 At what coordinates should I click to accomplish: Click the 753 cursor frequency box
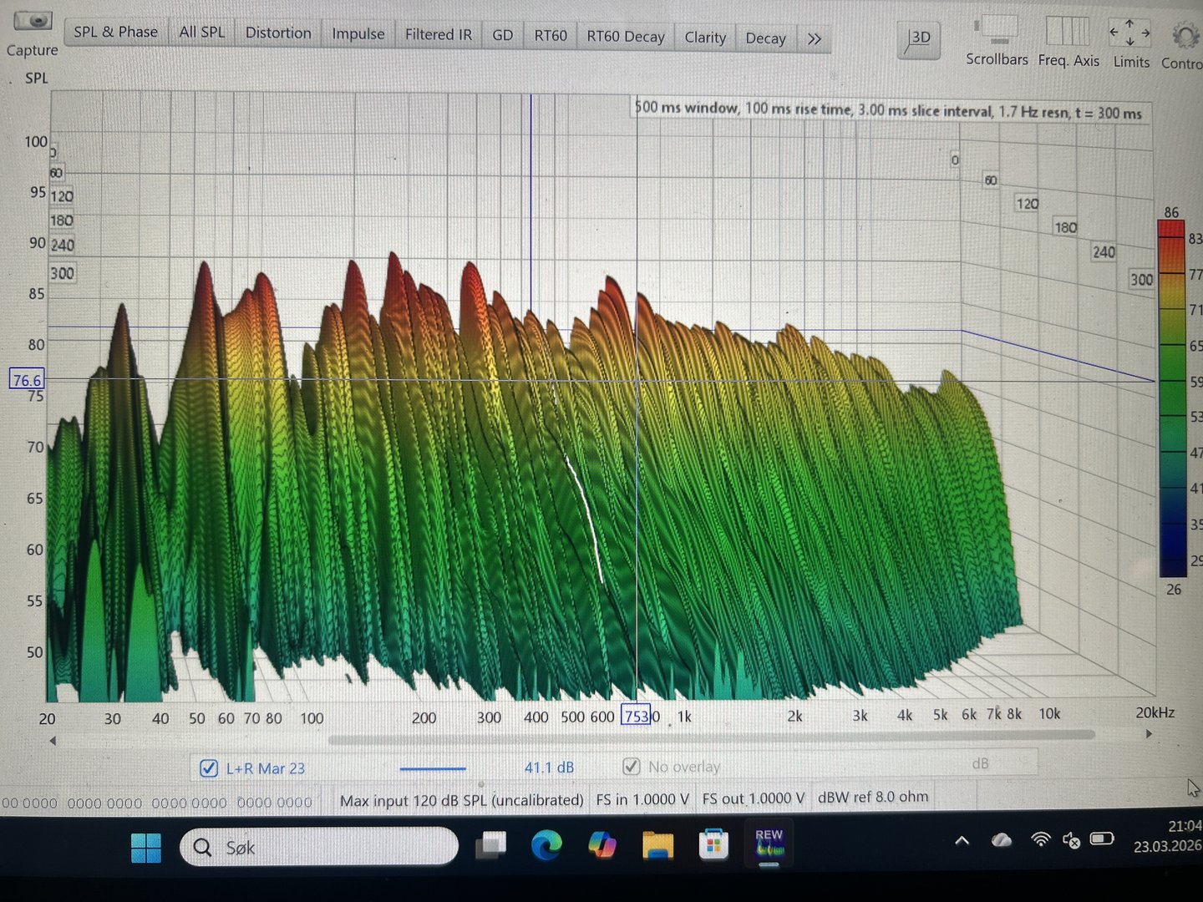click(636, 716)
